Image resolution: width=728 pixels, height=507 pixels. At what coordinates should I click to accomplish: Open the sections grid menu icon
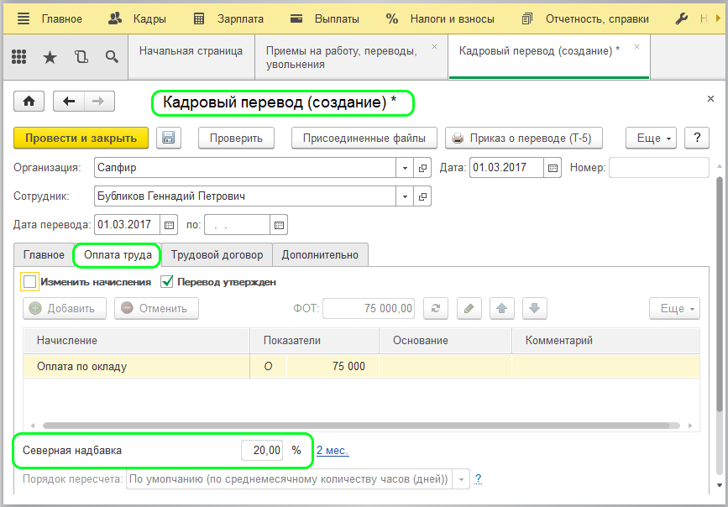18,57
